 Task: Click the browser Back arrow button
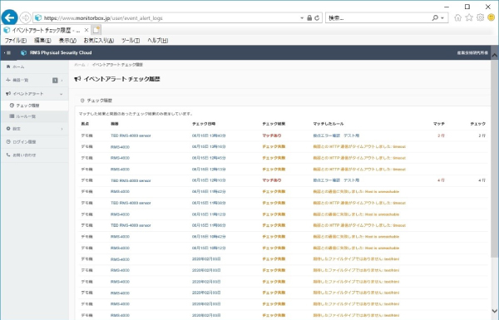point(9,17)
